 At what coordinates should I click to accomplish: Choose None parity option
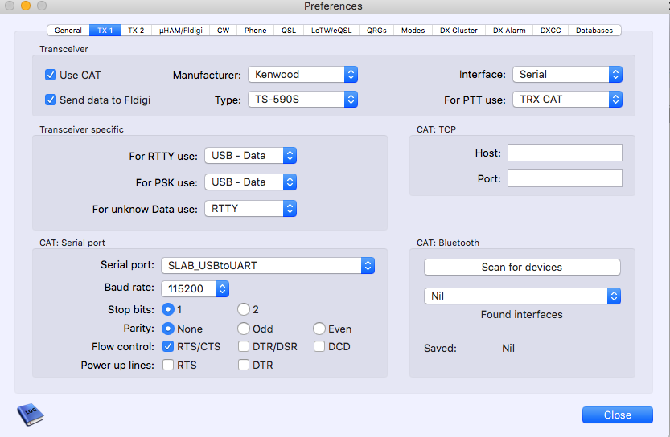[x=168, y=329]
